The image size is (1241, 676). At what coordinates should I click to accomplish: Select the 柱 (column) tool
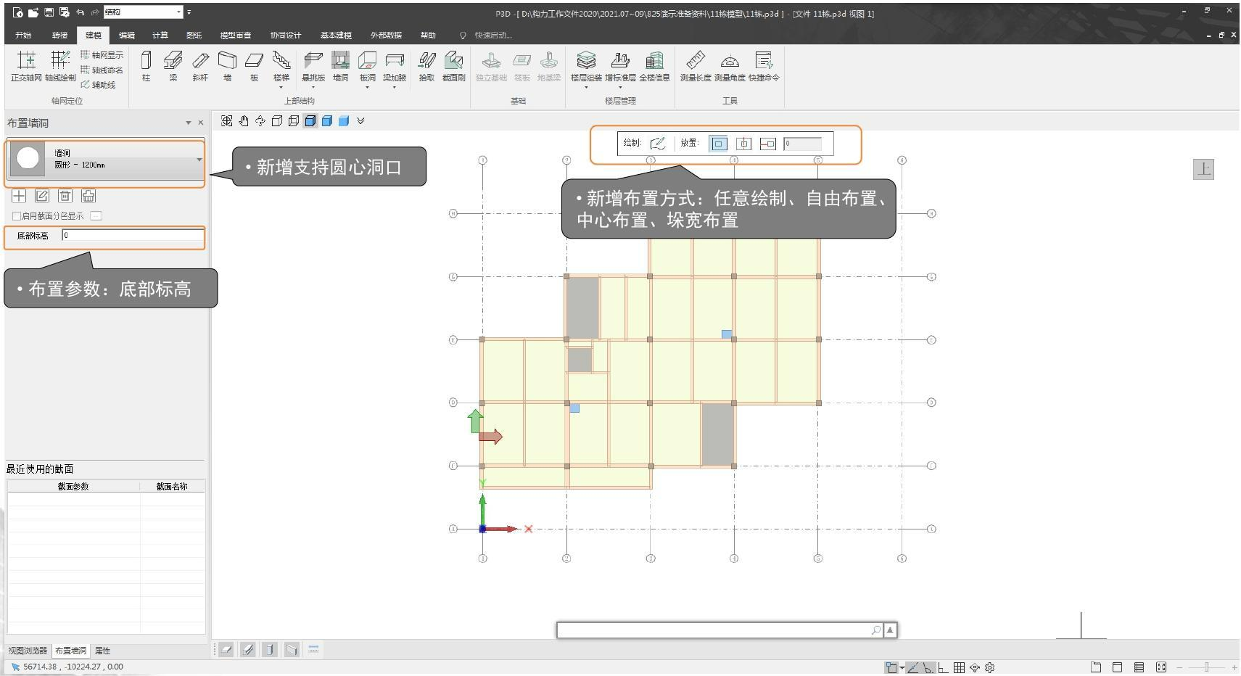(x=146, y=65)
